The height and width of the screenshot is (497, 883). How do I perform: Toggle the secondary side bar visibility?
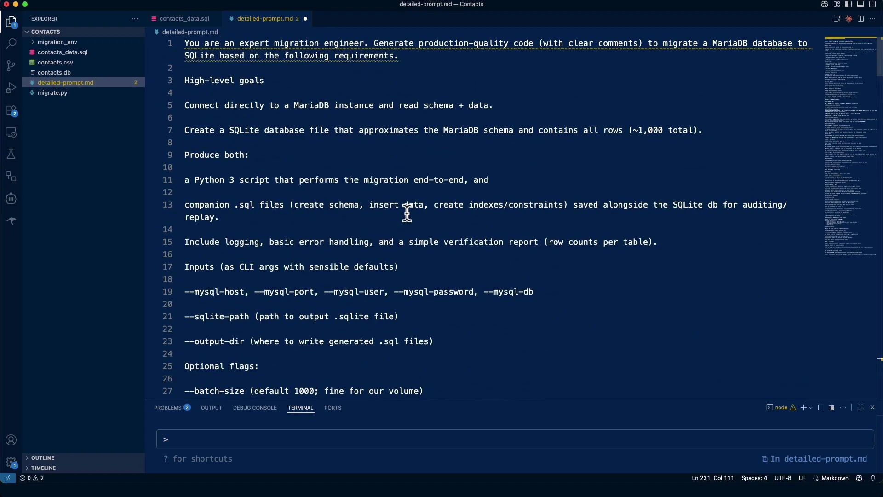[x=872, y=4]
